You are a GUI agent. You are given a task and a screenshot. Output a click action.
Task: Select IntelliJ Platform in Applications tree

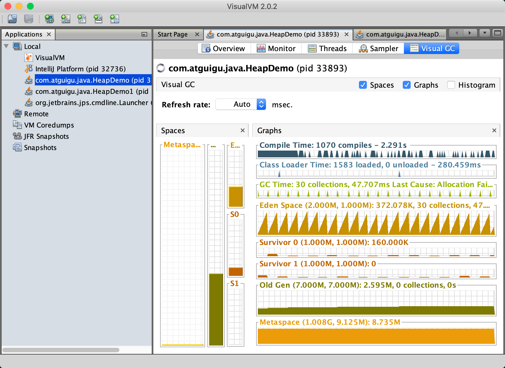[80, 69]
